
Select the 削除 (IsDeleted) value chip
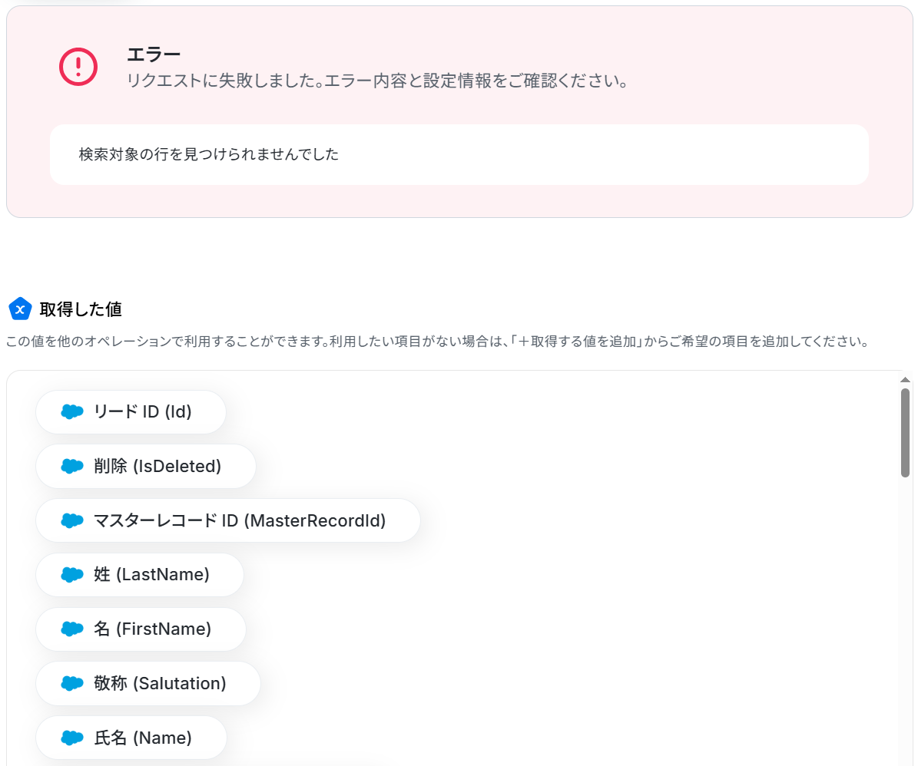click(157, 466)
